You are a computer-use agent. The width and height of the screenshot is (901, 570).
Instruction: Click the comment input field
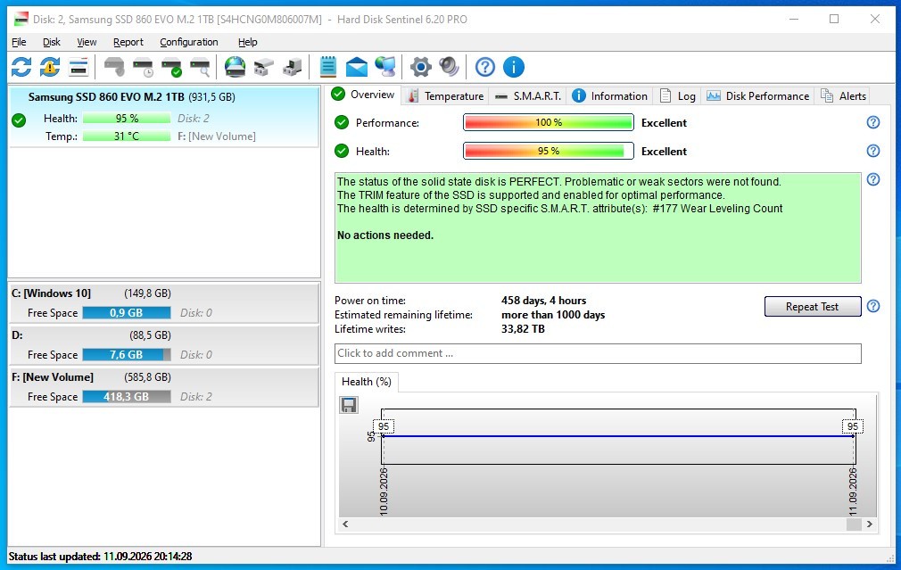point(598,353)
